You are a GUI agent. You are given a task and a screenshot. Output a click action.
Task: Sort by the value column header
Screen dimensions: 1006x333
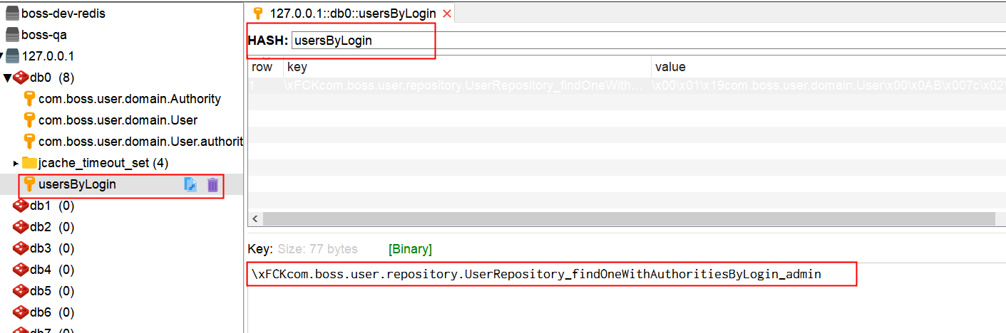tap(828, 67)
